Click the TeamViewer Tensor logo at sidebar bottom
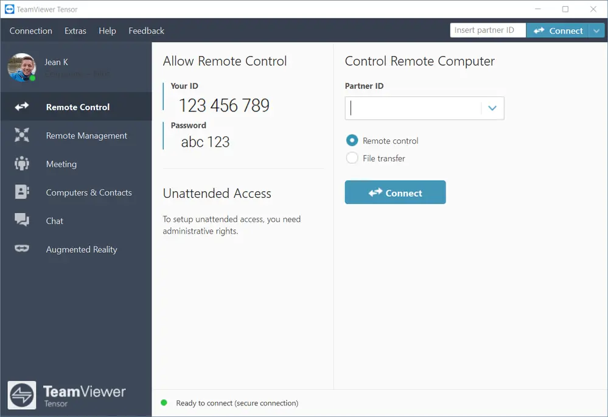Screen dimensions: 608x417 [x=22, y=395]
